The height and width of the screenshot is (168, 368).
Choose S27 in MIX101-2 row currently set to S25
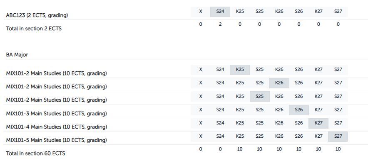pos(338,96)
